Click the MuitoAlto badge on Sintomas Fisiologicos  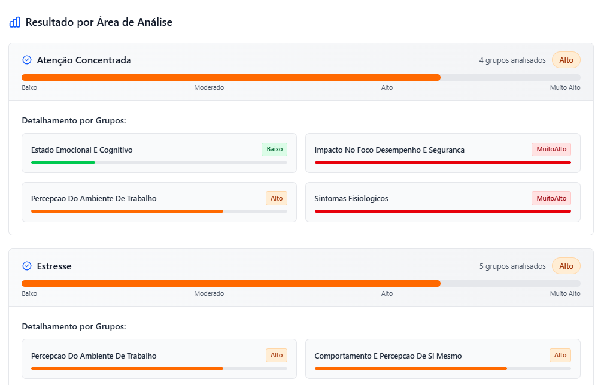[551, 198]
